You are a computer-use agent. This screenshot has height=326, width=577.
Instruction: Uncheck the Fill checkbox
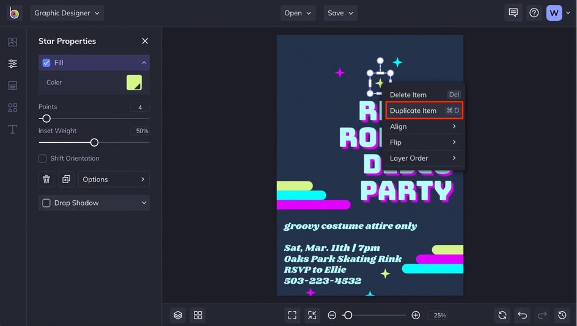coord(46,63)
